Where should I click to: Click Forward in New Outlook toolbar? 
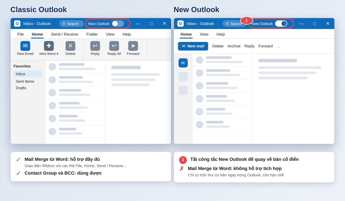click(266, 46)
